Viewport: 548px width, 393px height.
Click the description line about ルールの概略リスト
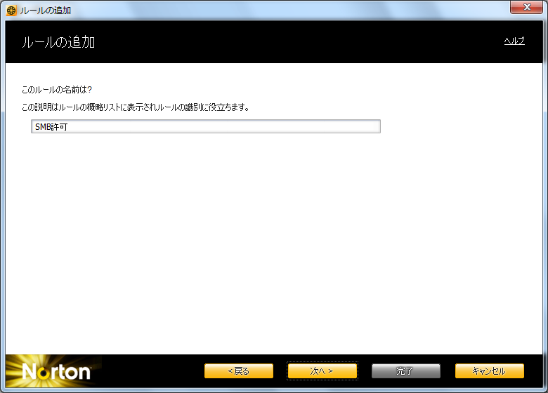[x=136, y=107]
